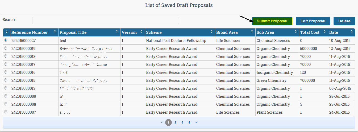Click total cost value 120
The width and height of the screenshot is (358, 132).
[303, 73]
